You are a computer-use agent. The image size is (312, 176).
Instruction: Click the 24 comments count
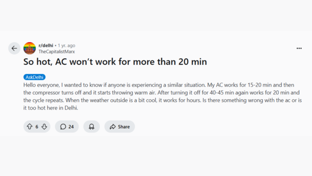pyautogui.click(x=71, y=127)
